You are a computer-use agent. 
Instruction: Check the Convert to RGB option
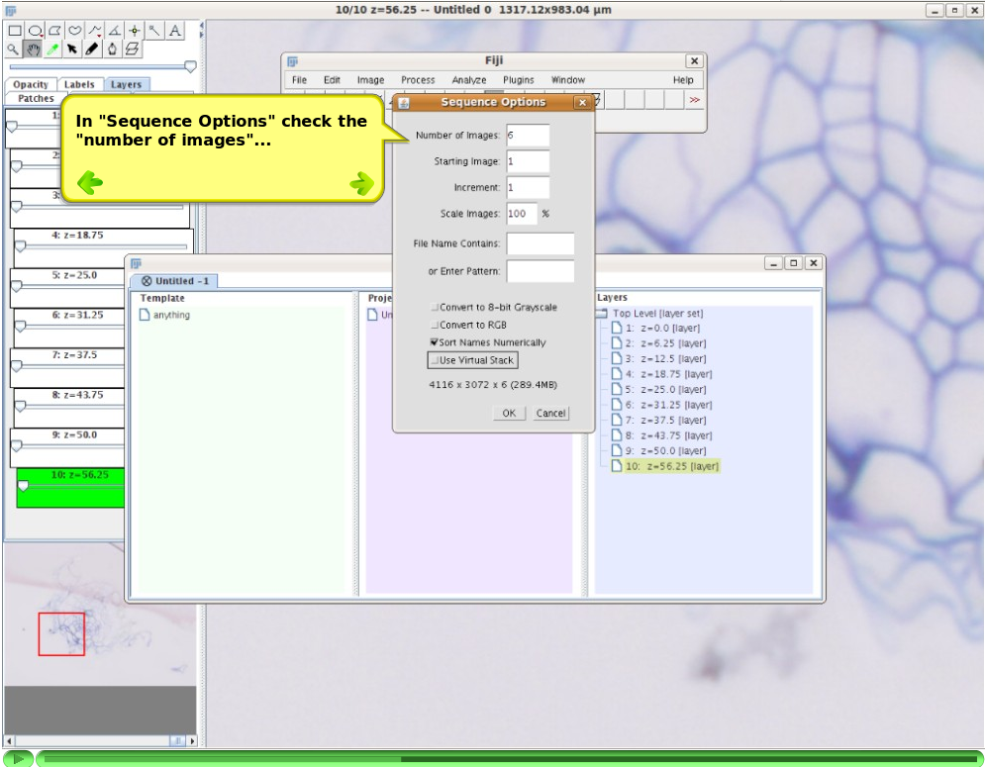tap(434, 325)
